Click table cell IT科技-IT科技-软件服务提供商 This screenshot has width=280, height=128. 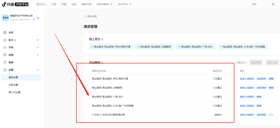(x=109, y=115)
